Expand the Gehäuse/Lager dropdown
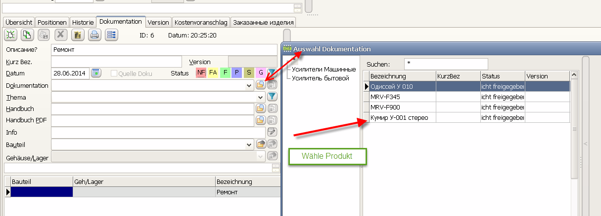This screenshot has height=216, width=601. coord(261,156)
